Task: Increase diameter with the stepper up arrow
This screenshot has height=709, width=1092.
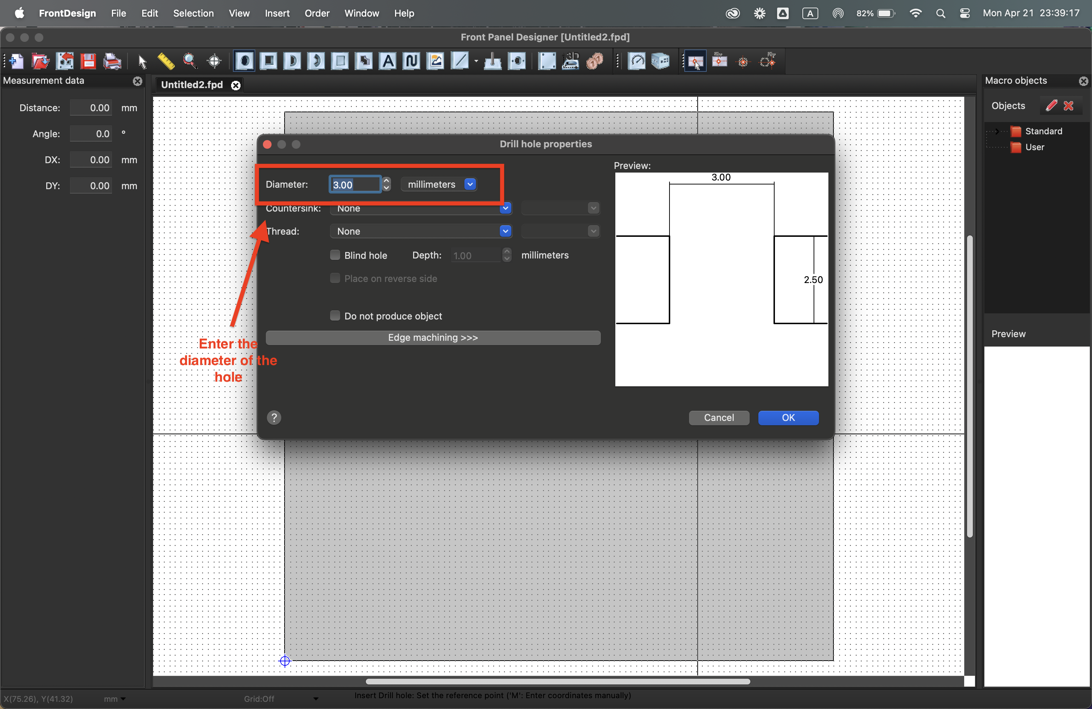Action: tap(386, 180)
